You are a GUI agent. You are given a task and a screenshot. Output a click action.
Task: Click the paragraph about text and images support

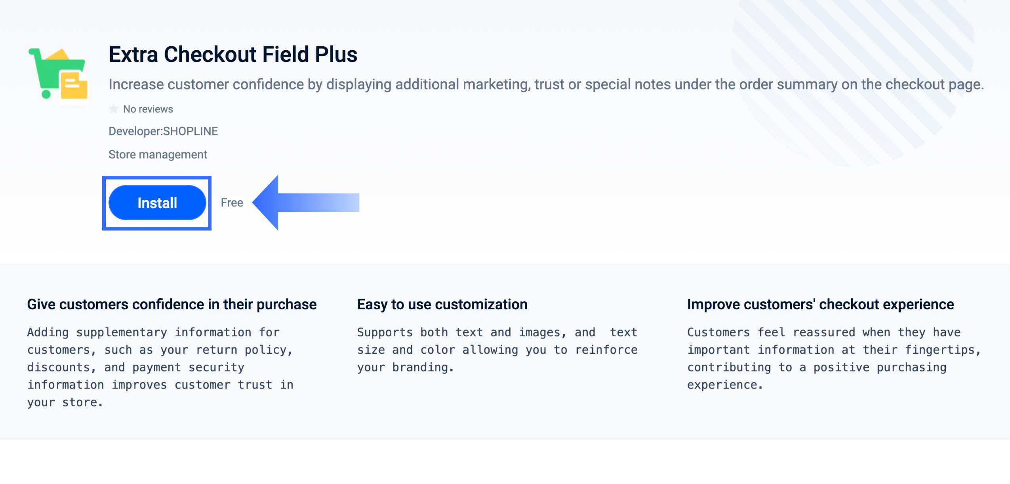click(497, 349)
